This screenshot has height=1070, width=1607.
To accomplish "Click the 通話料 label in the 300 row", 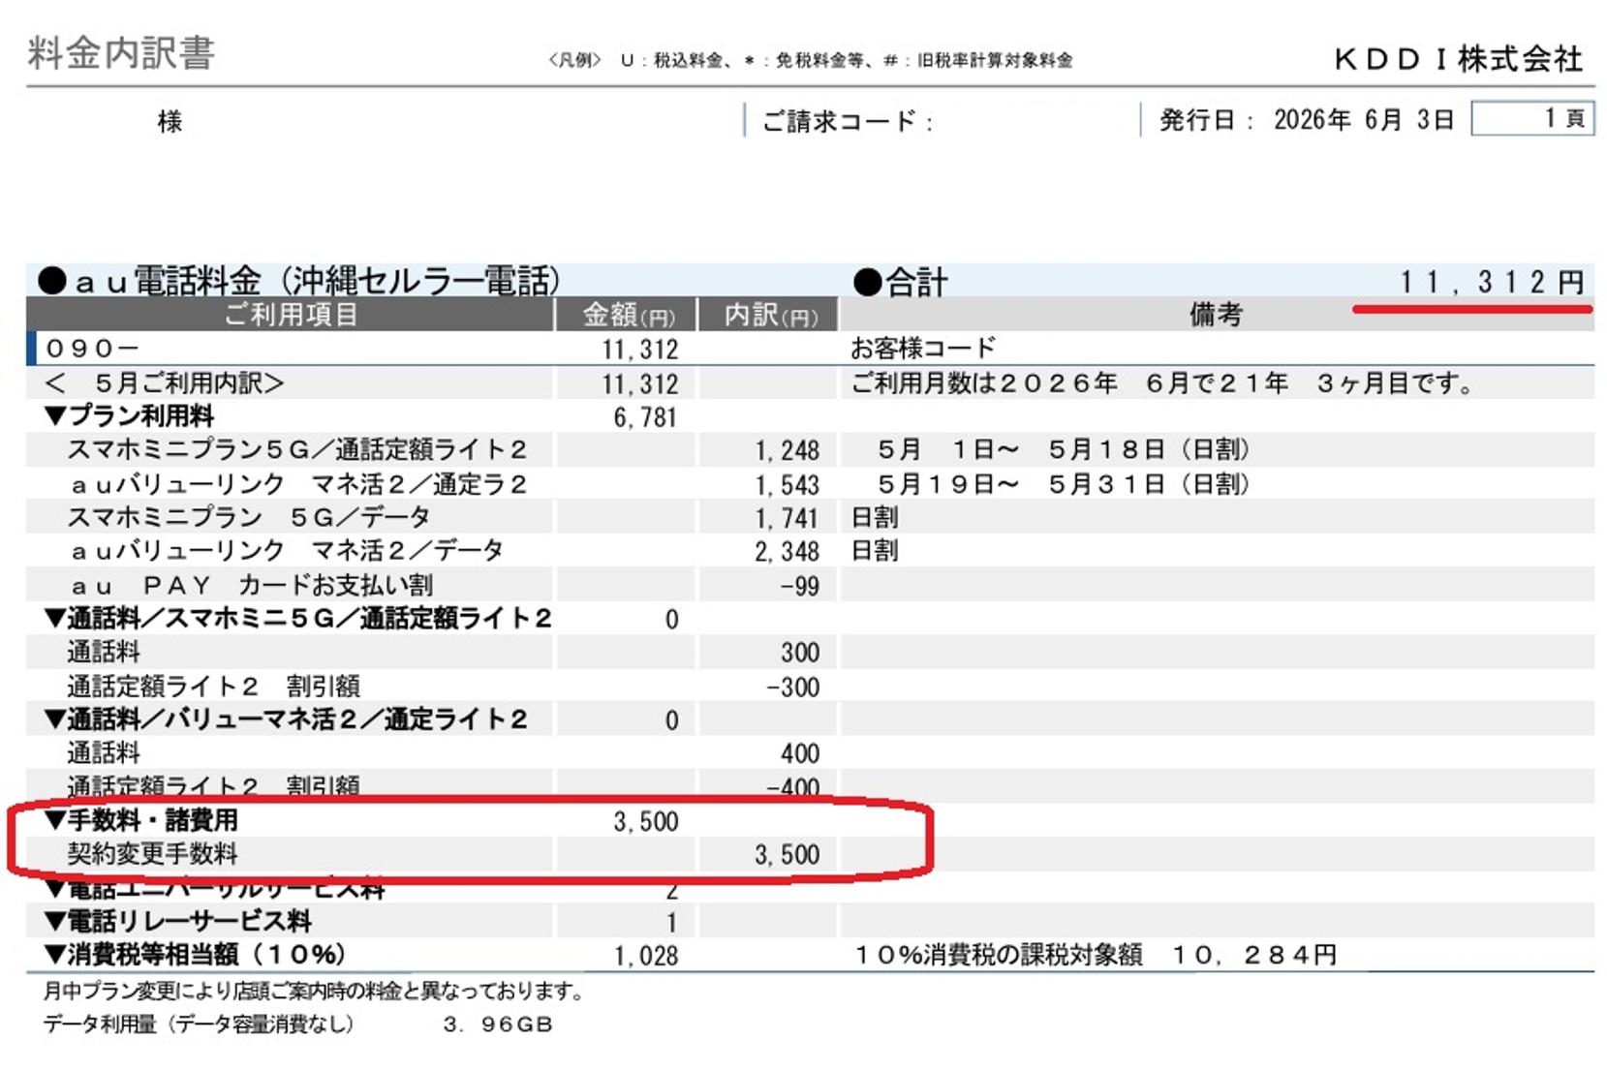I will (104, 653).
